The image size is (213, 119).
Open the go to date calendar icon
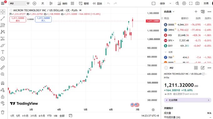coord(70,116)
